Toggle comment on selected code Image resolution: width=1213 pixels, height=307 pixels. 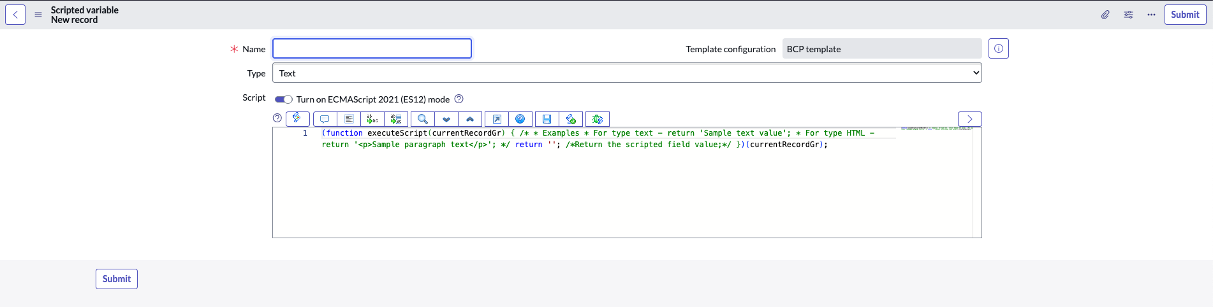coord(325,119)
